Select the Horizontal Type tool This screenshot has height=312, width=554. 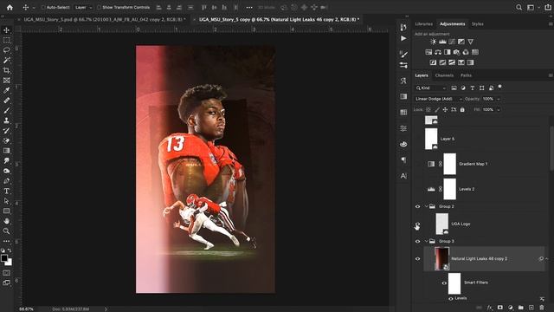click(x=6, y=191)
